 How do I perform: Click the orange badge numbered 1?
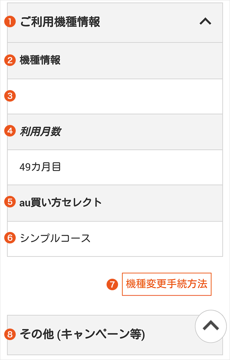tap(9, 22)
